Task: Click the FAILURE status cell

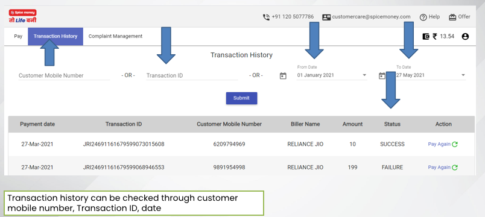Action: pyautogui.click(x=392, y=168)
